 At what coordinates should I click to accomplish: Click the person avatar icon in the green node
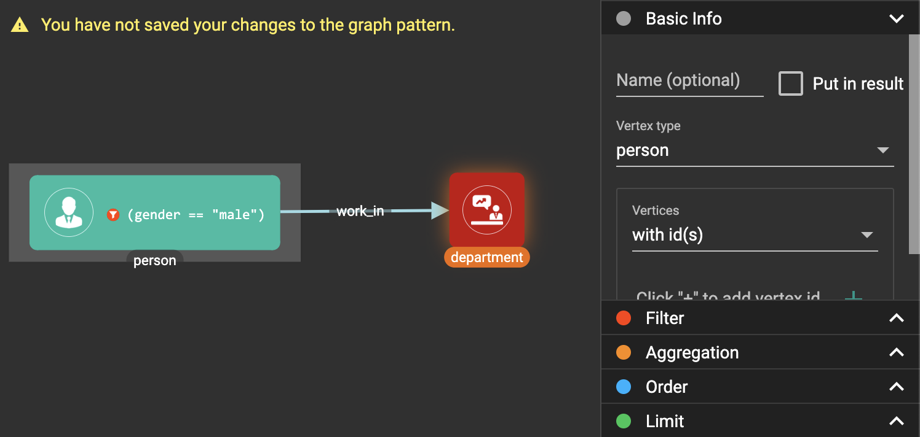coord(69,212)
